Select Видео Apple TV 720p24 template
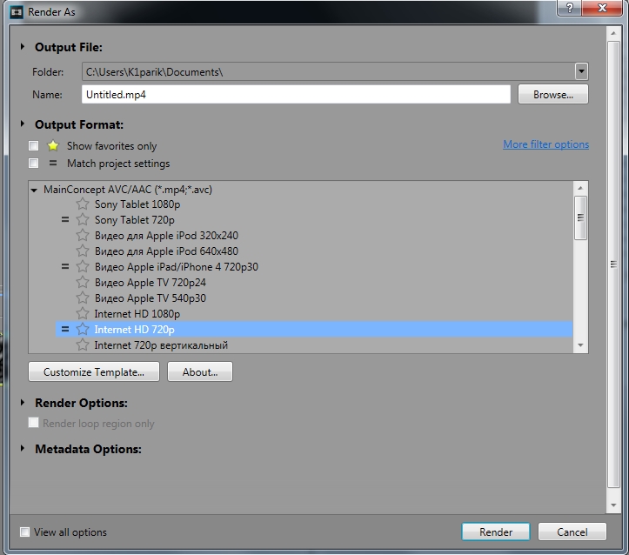The width and height of the screenshot is (629, 555). [151, 283]
